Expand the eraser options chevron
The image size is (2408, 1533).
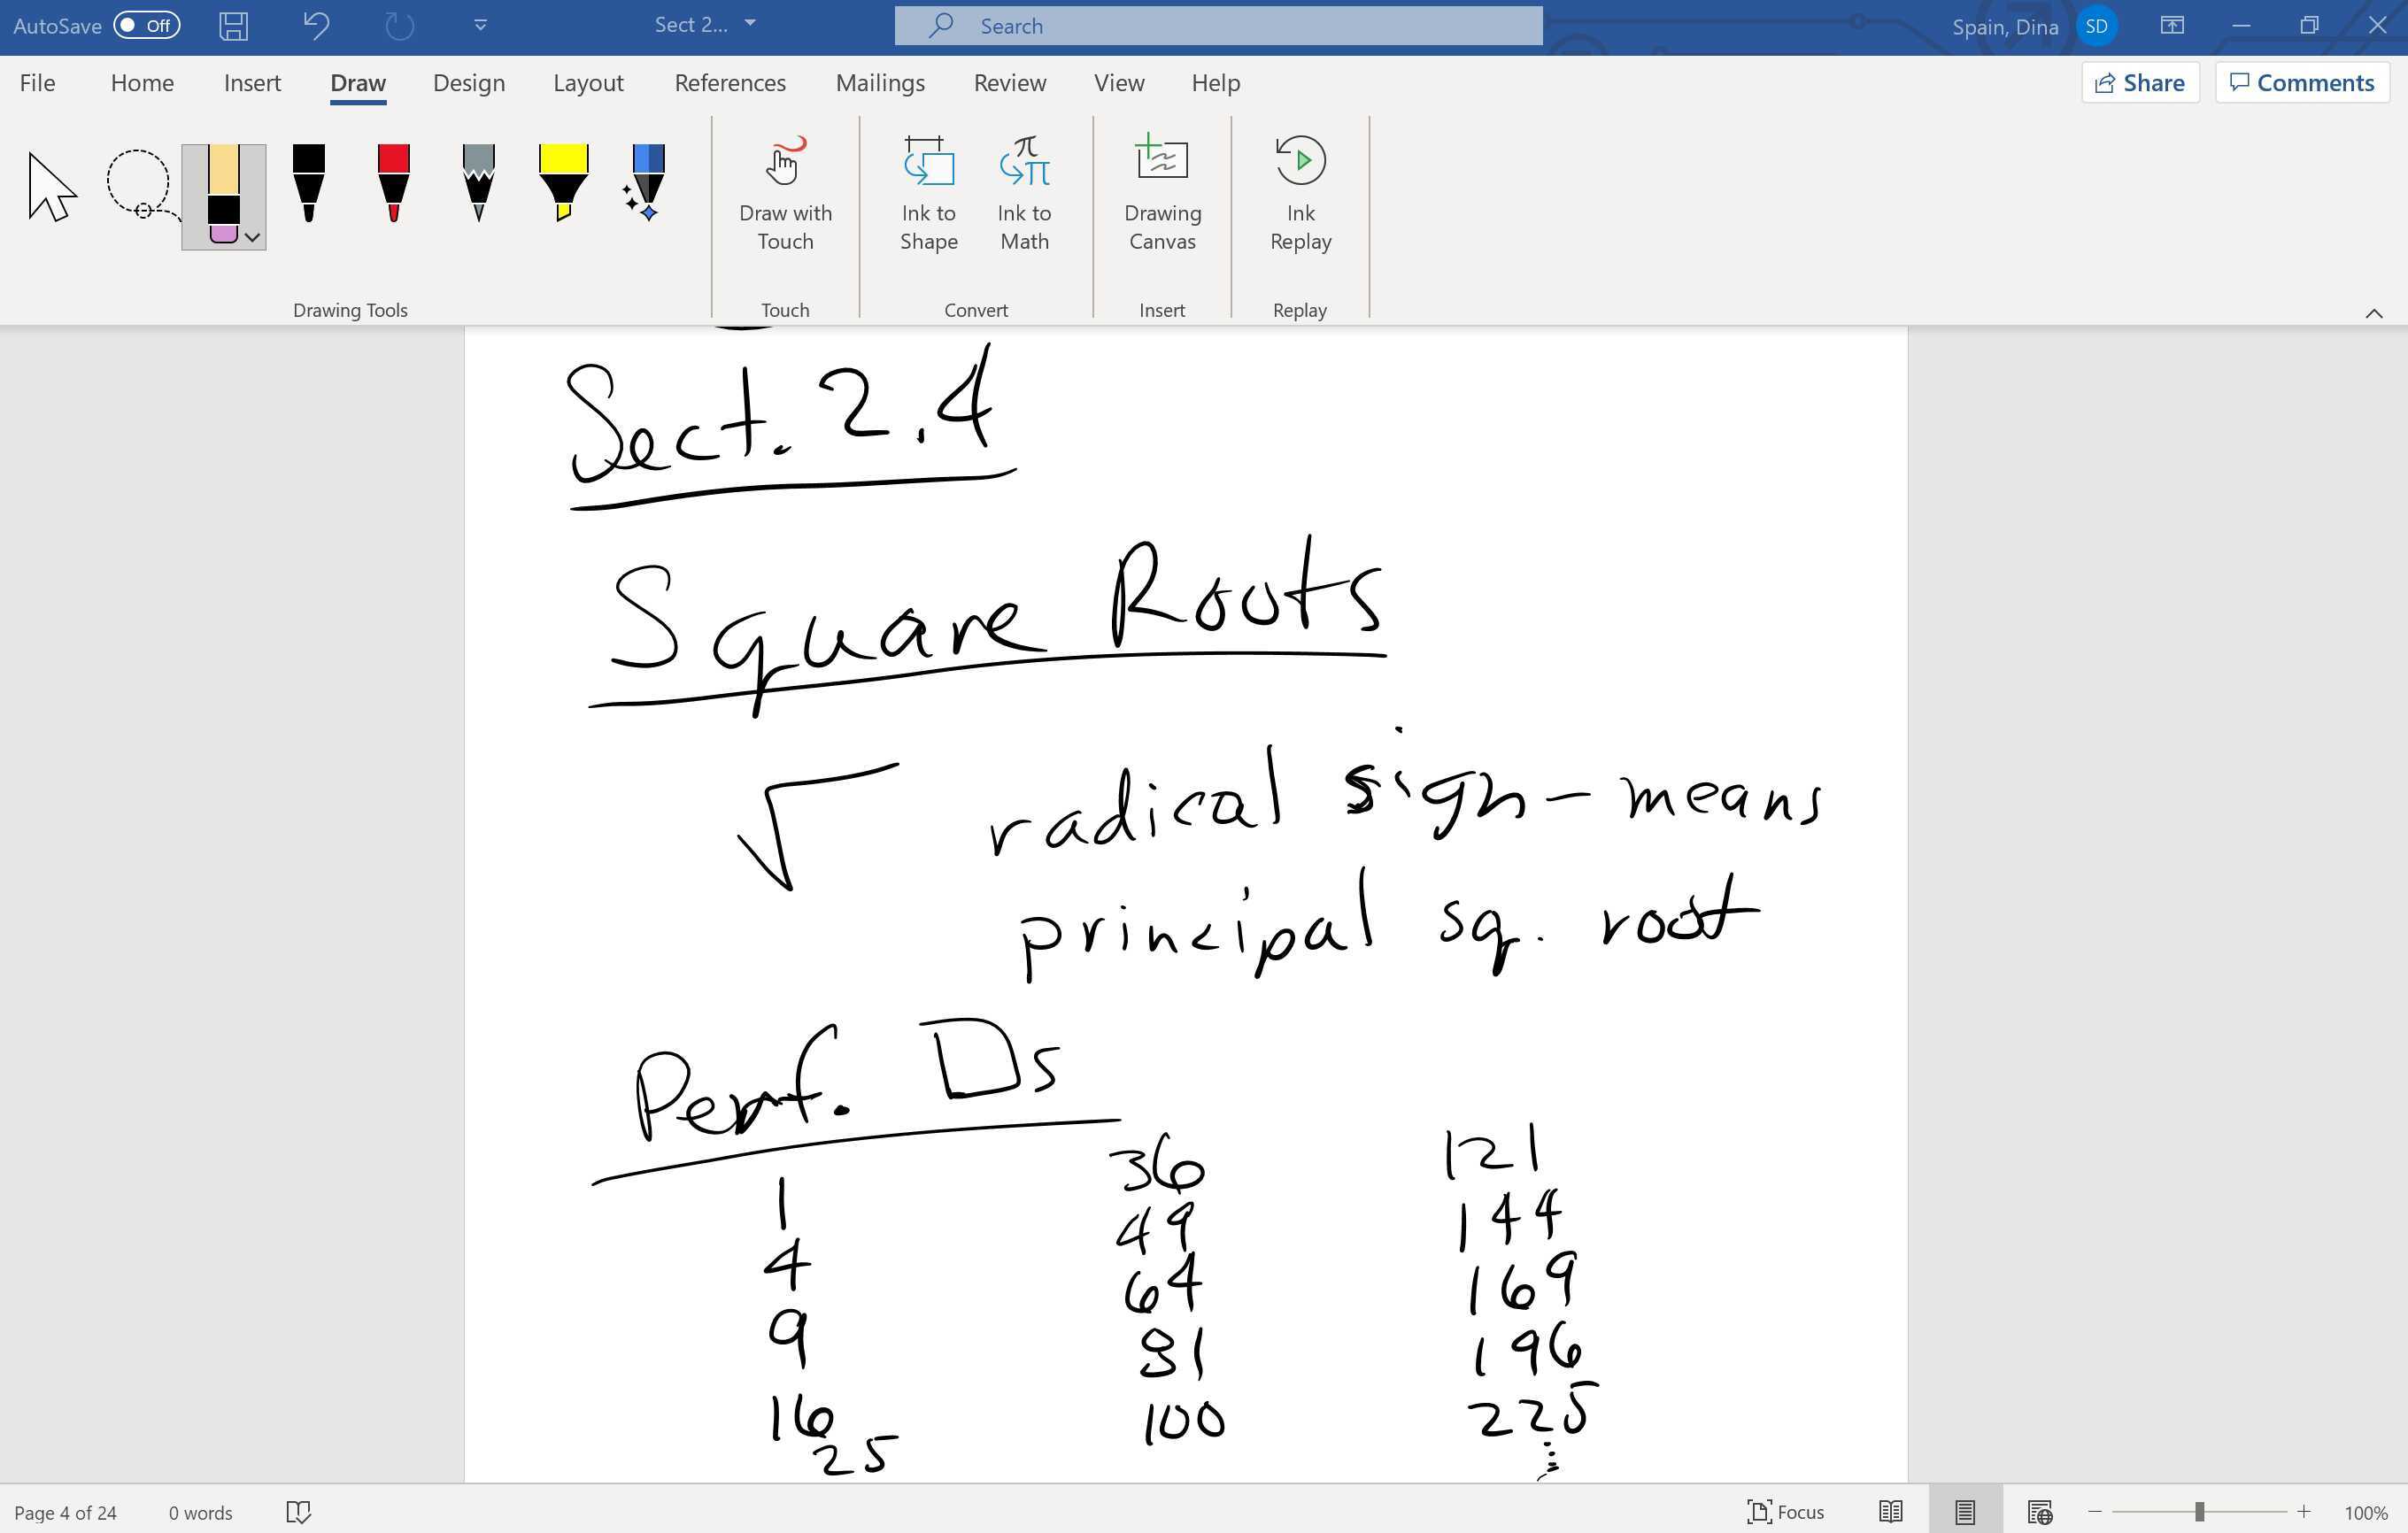pyautogui.click(x=253, y=239)
